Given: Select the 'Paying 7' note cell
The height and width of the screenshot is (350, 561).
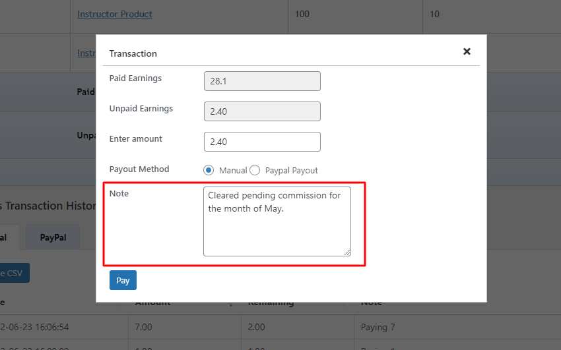Looking at the screenshot, I should 379,326.
